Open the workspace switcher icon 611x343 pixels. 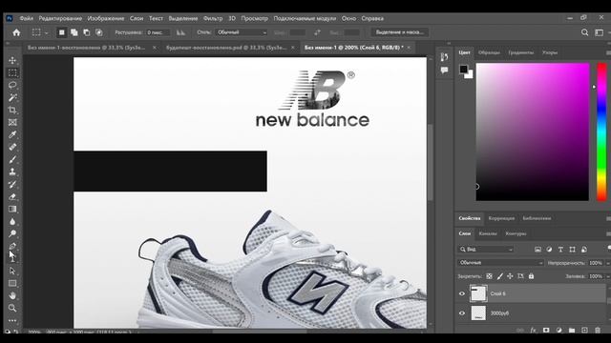click(600, 32)
